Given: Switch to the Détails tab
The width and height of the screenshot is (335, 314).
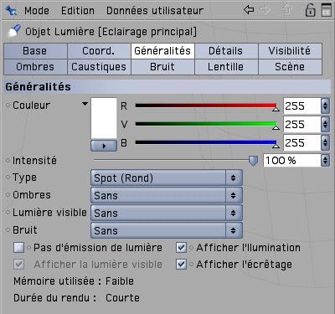Looking at the screenshot, I should (x=226, y=51).
